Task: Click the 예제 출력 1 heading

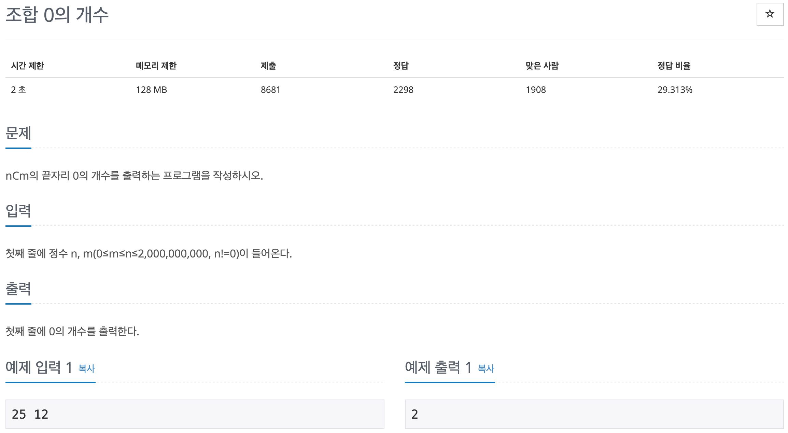Action: click(x=438, y=368)
